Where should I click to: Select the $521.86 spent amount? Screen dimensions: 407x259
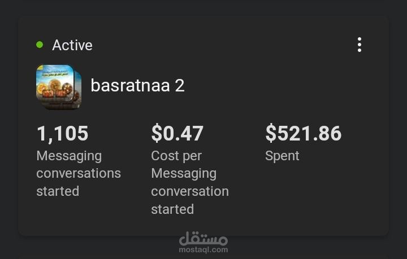point(303,134)
